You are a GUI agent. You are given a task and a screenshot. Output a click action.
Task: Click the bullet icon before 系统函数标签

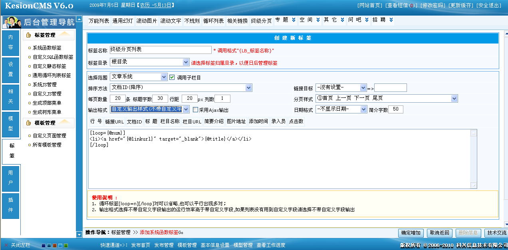29,48
